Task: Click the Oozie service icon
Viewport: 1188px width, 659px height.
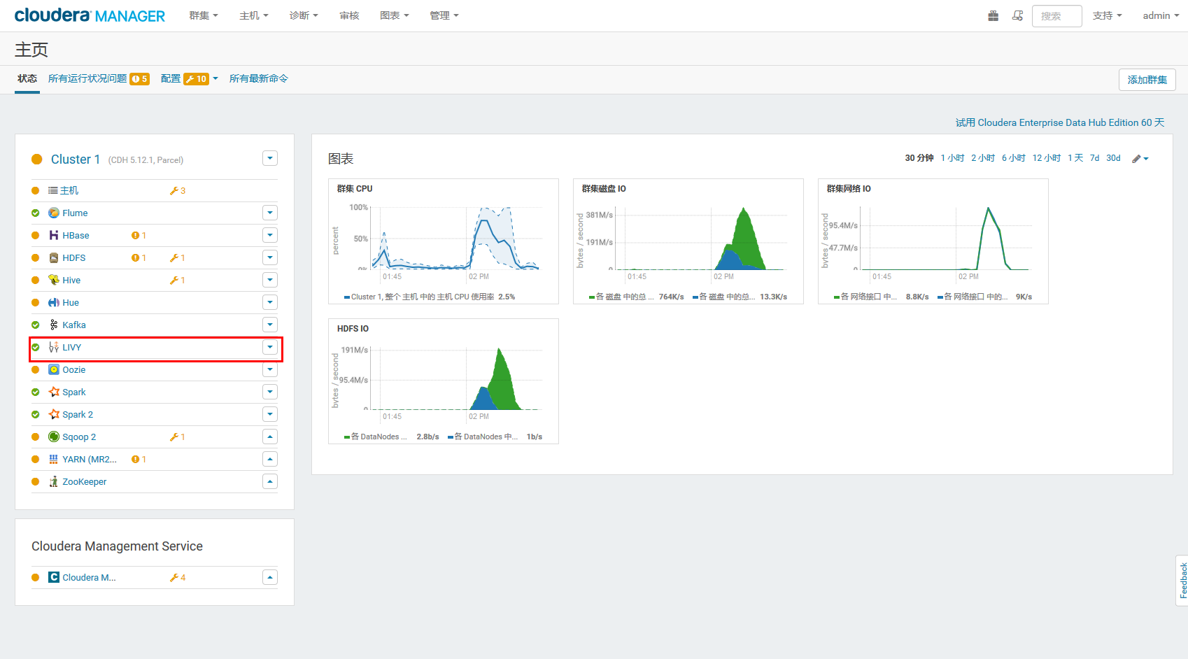Action: (54, 369)
